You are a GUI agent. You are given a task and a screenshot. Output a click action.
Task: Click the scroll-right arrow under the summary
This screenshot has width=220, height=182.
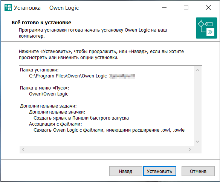coord(189,150)
